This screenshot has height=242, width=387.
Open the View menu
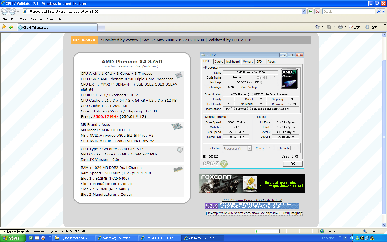(23, 19)
